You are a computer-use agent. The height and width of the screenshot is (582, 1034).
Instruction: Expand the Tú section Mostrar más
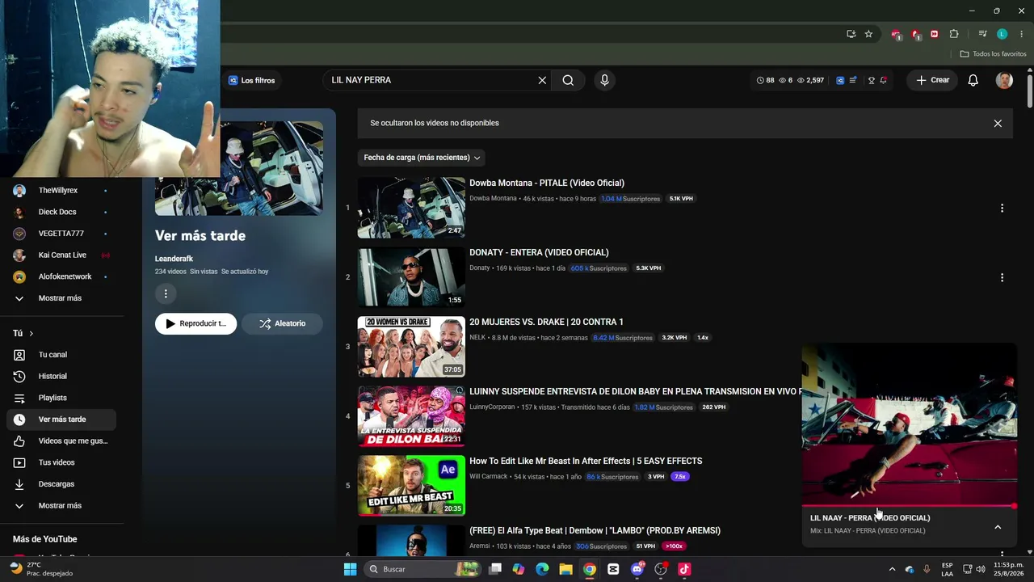click(60, 506)
